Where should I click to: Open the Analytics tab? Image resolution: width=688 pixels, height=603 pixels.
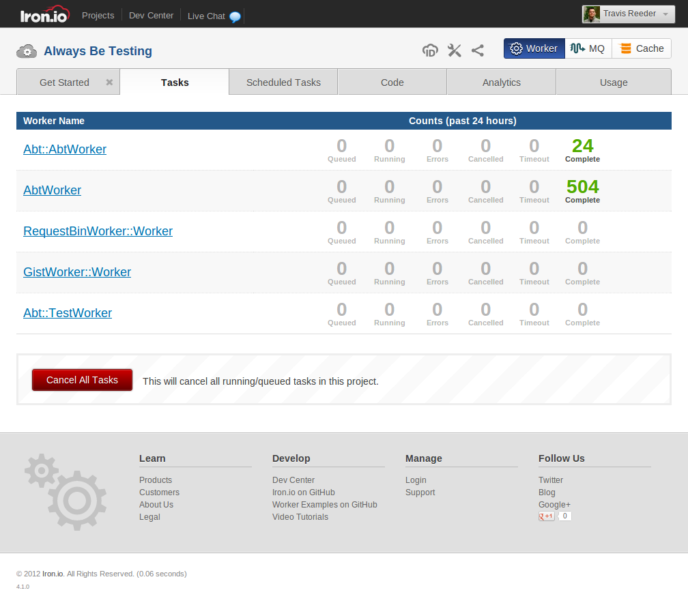502,82
